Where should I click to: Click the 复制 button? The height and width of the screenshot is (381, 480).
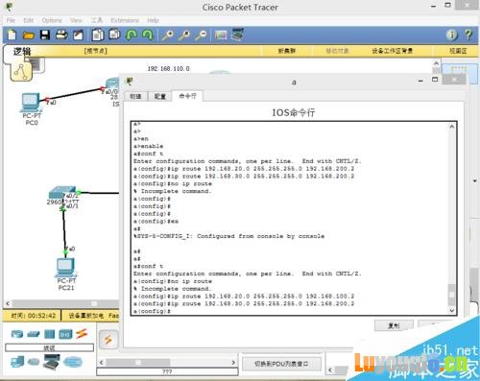point(394,325)
